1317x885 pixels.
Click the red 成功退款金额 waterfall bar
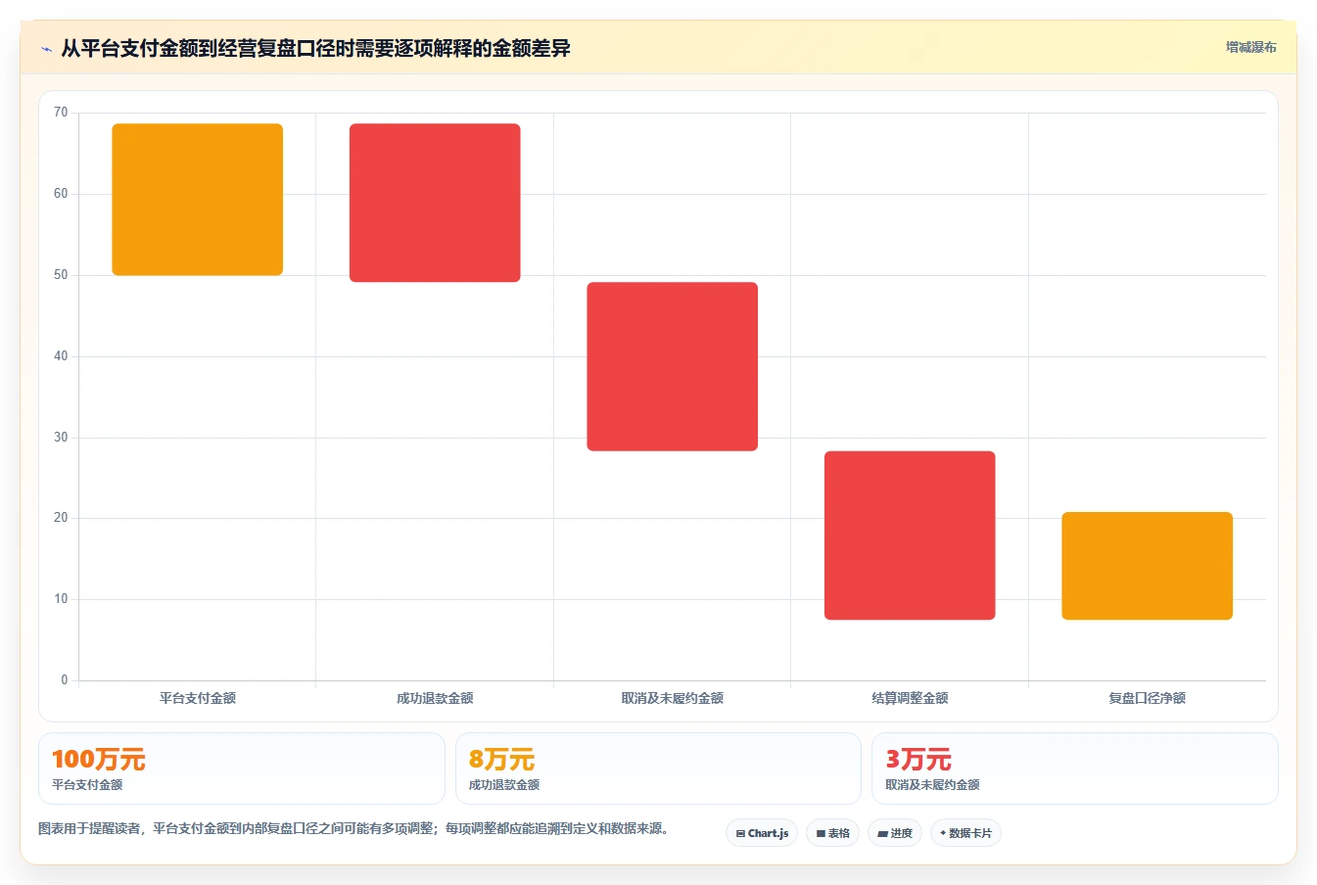tap(435, 203)
